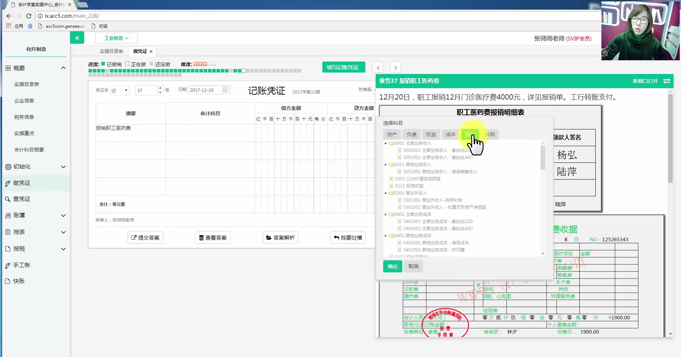
Task: Select the 成本 category tab in the dialog
Action: (x=450, y=134)
